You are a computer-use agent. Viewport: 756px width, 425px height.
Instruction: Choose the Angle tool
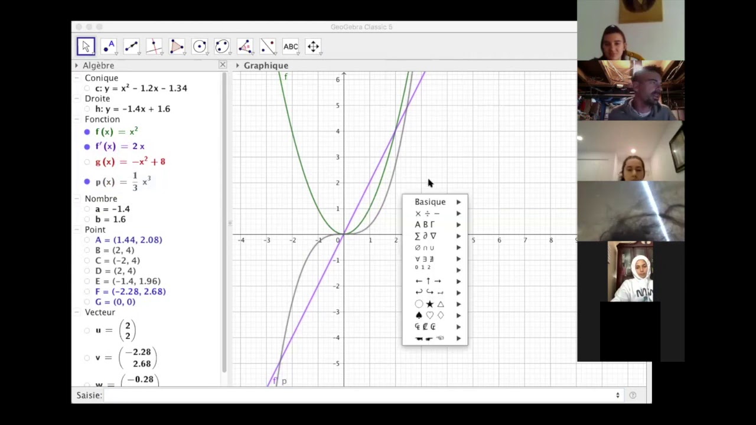pyautogui.click(x=245, y=47)
